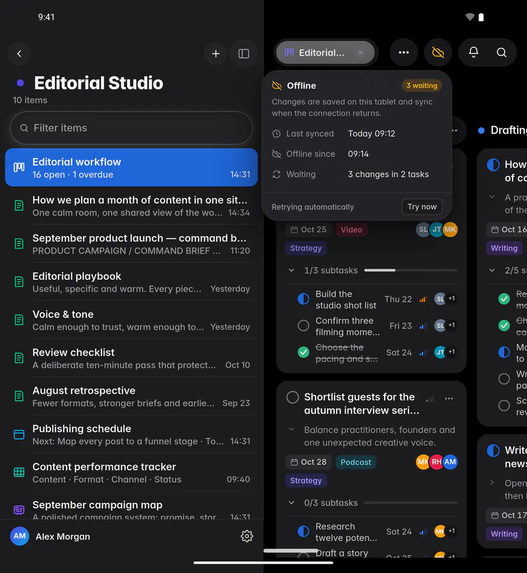The height and width of the screenshot is (573, 527).
Task: Open September product launch command brief
Action: pyautogui.click(x=131, y=244)
